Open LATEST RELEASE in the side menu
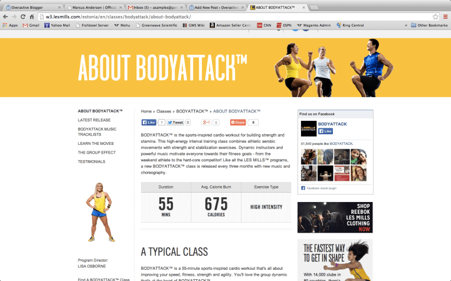 point(94,120)
